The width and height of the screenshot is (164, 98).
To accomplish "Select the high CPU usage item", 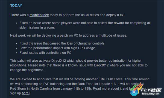I will coord(57,48).
